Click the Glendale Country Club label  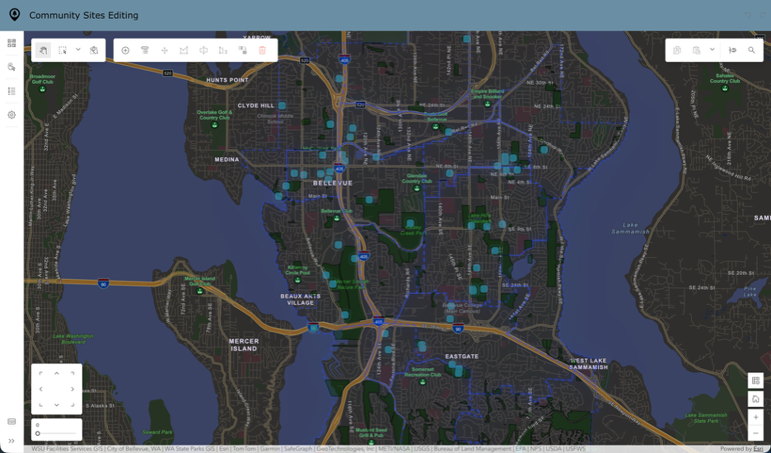click(417, 178)
